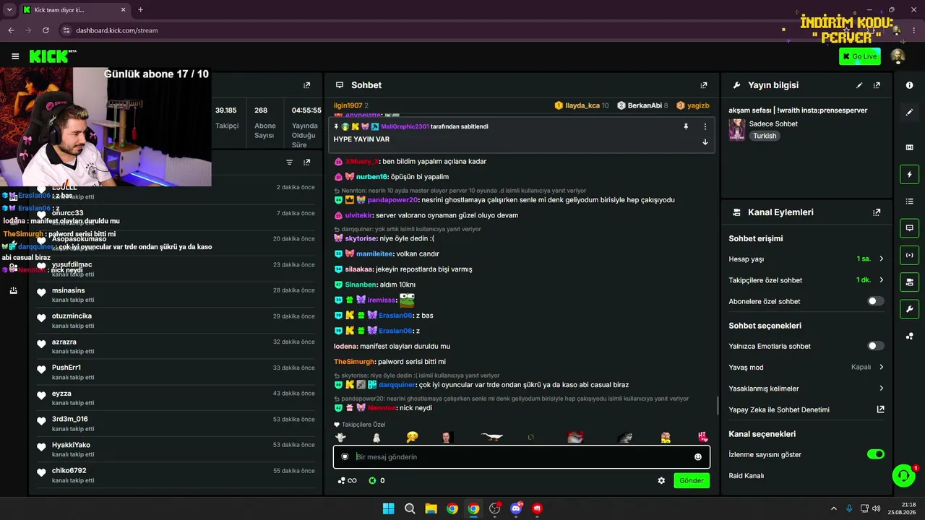Select the pencil icon in right sidebar

[909, 113]
